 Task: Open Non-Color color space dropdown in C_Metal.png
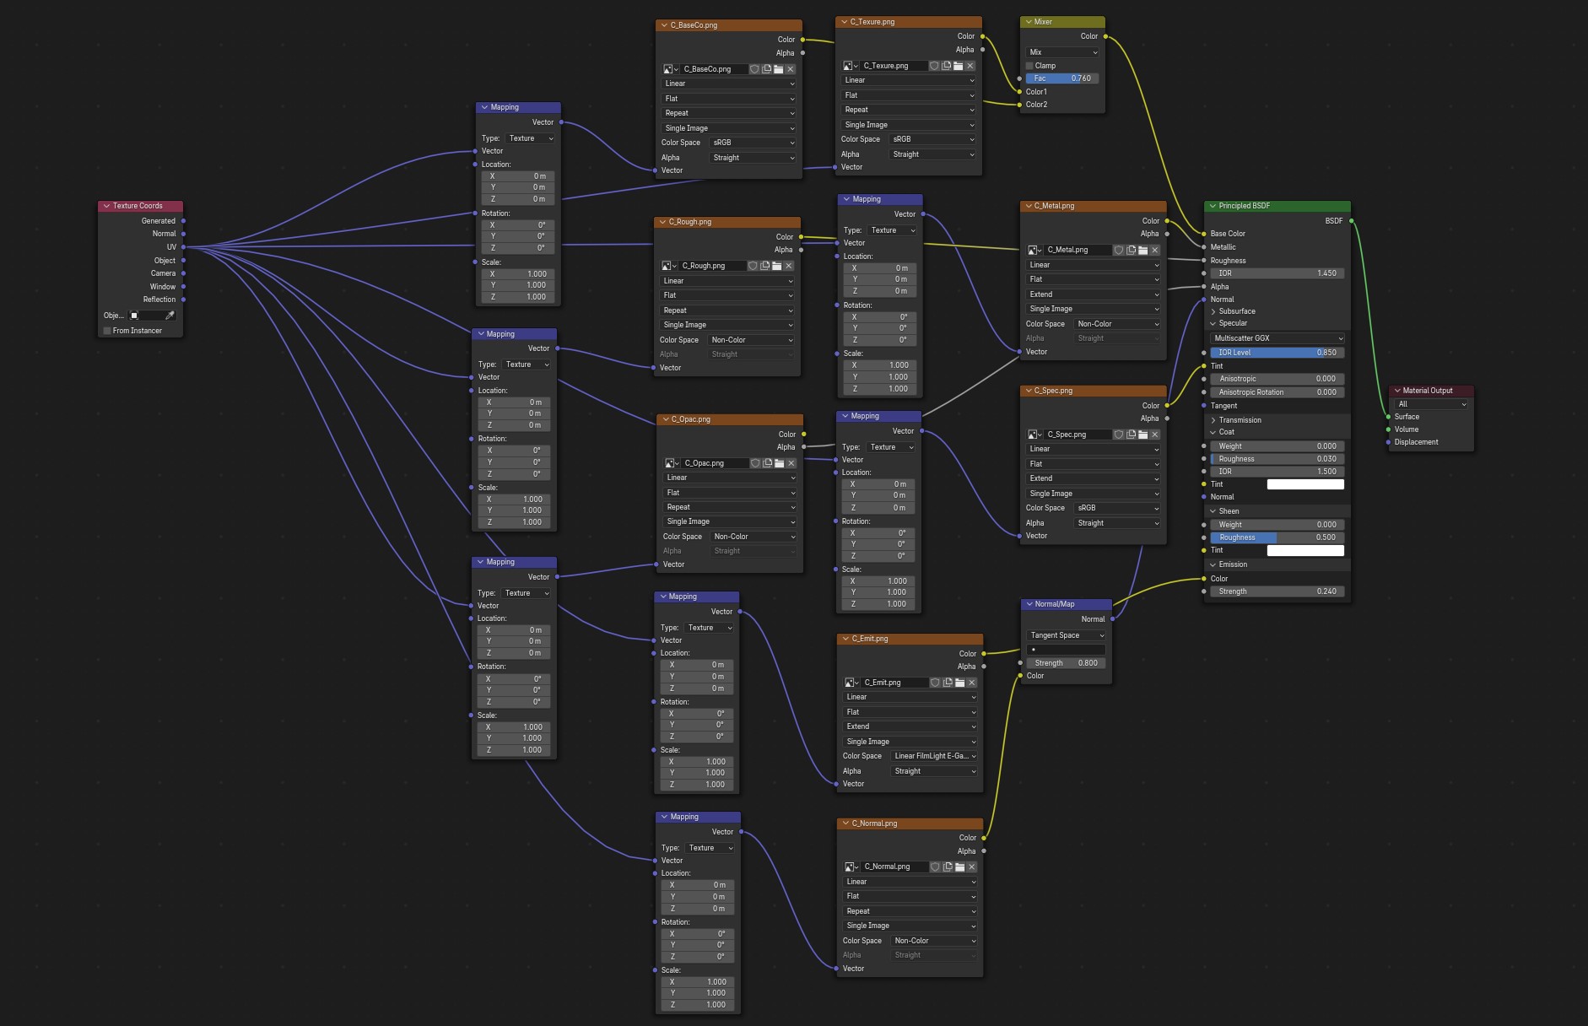click(x=1118, y=324)
